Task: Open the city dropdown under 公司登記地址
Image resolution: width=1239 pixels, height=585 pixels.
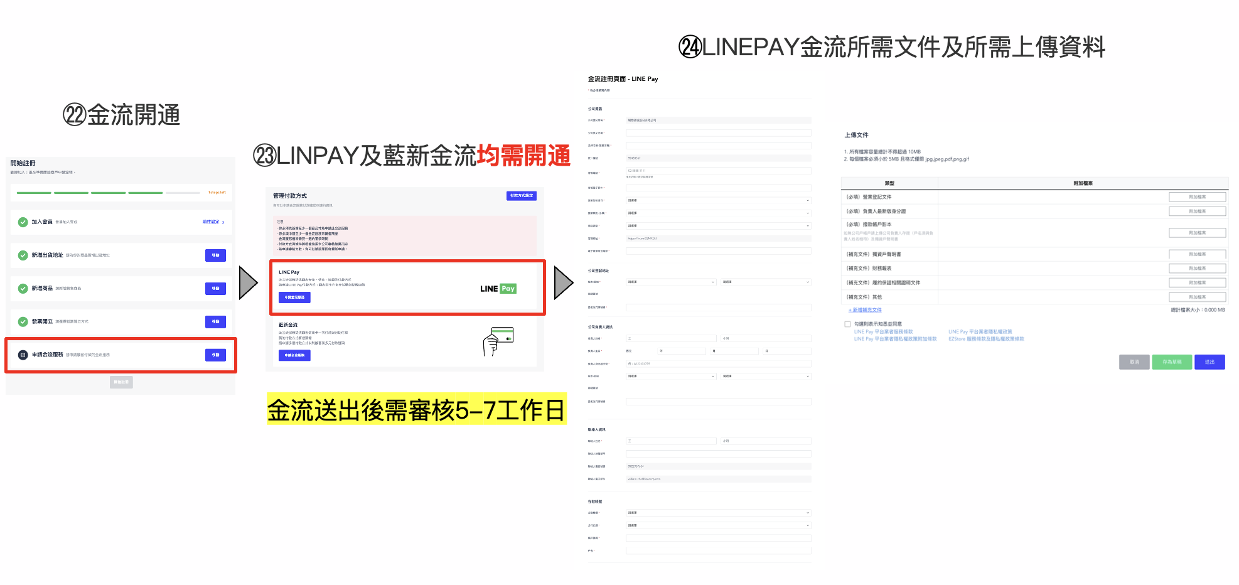Action: (x=671, y=282)
